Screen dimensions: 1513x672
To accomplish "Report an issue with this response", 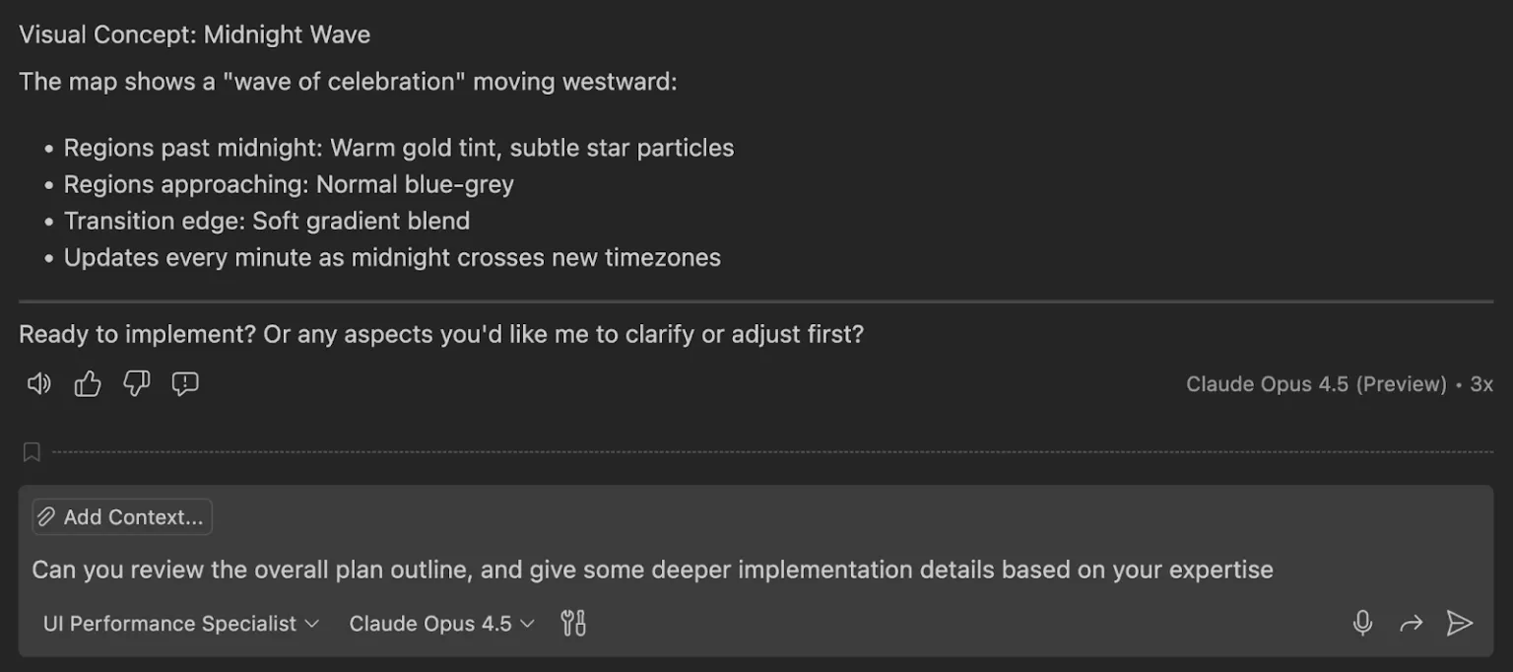I will coord(185,383).
